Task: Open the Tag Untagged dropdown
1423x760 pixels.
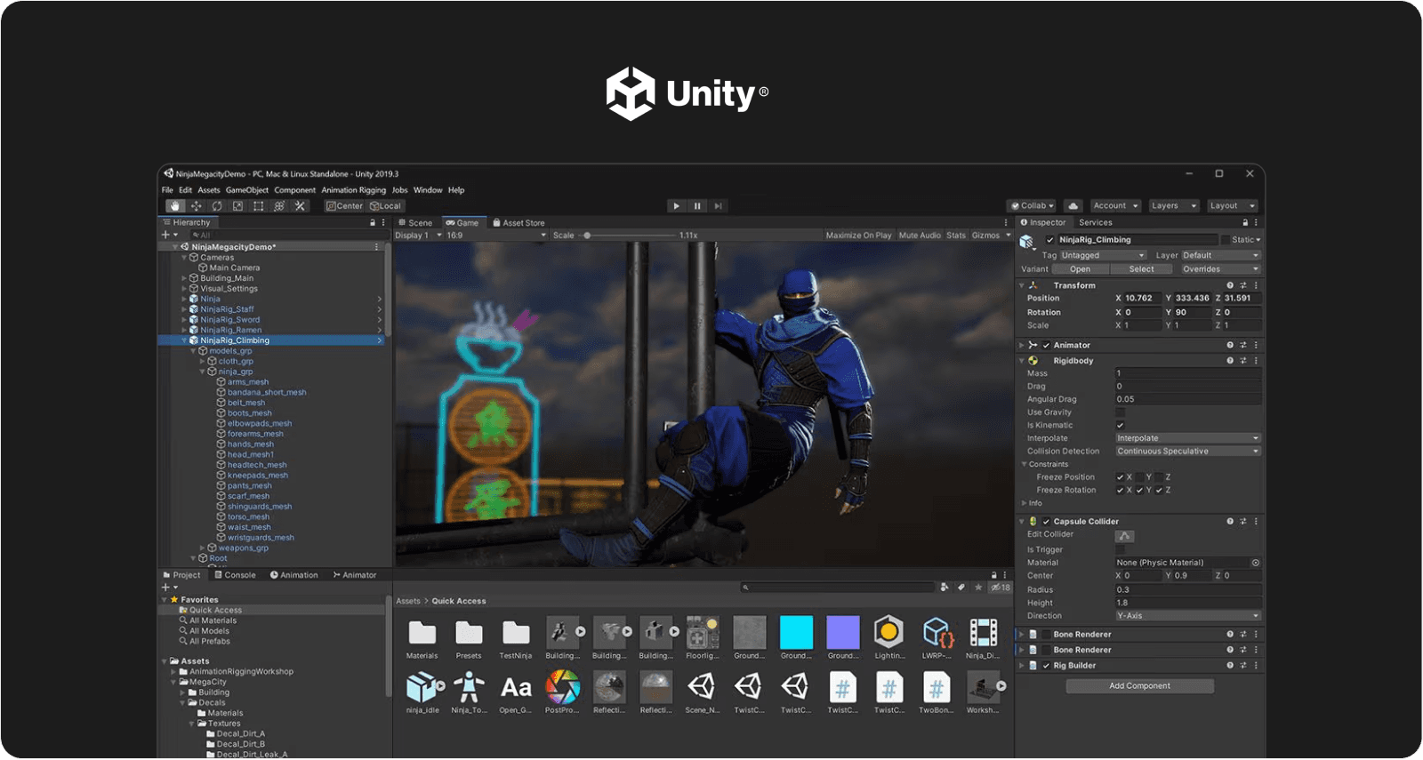Action: click(x=1103, y=256)
